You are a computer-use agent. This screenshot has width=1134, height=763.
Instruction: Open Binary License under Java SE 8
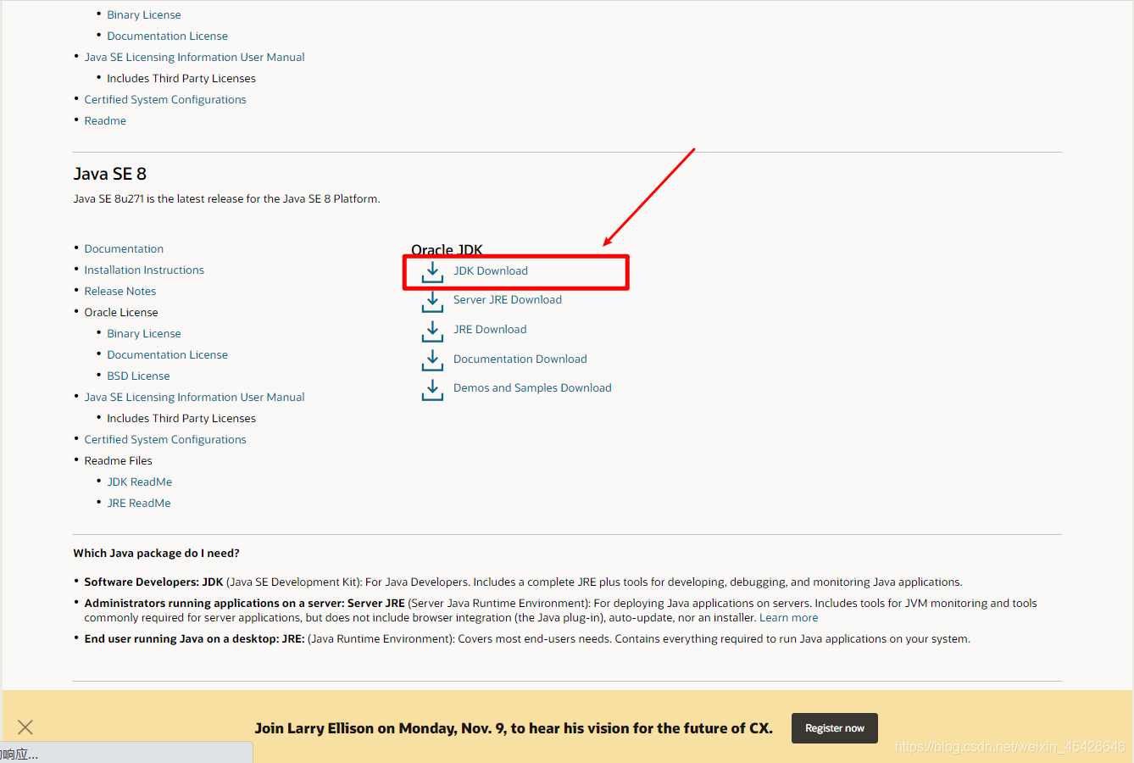click(144, 333)
